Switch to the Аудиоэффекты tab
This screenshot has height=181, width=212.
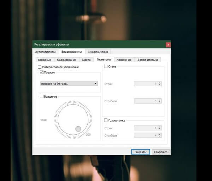tap(45, 52)
